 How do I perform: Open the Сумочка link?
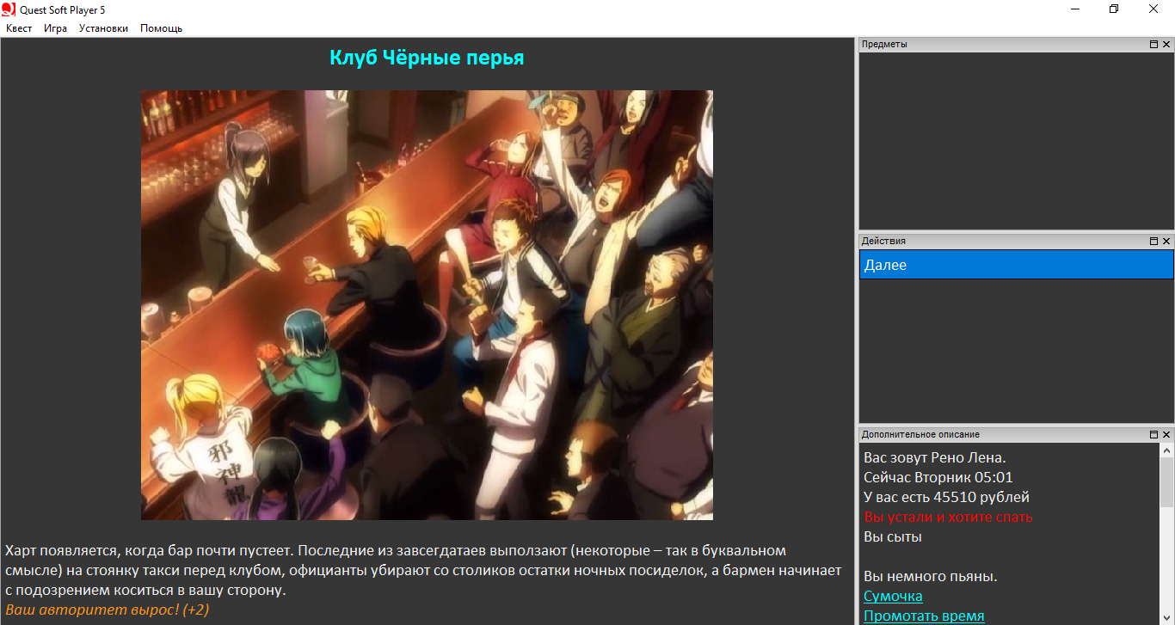click(x=893, y=596)
